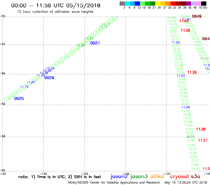
Task: Click the blue wave height 10.94
Action: 50,68
